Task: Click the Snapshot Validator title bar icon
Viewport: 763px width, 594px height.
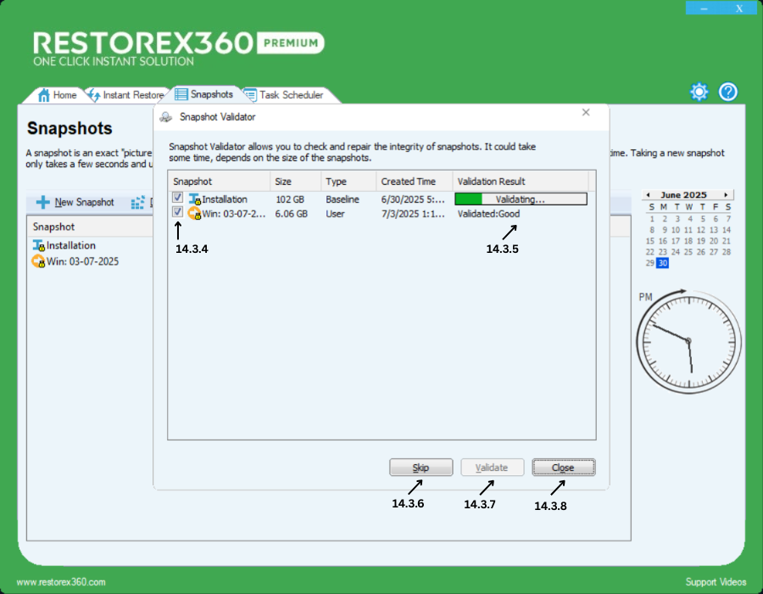Action: click(167, 117)
